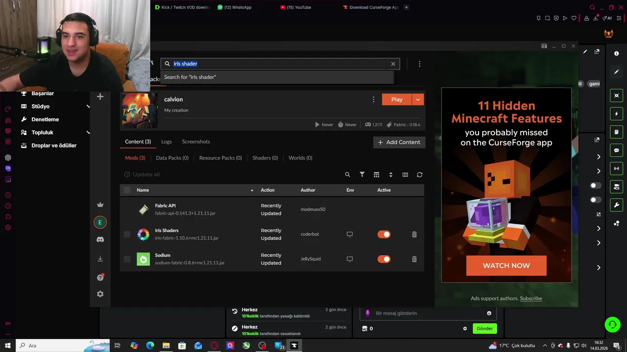Open CurseForge help question-mark icon
Image resolution: width=627 pixels, height=352 pixels.
(x=100, y=277)
